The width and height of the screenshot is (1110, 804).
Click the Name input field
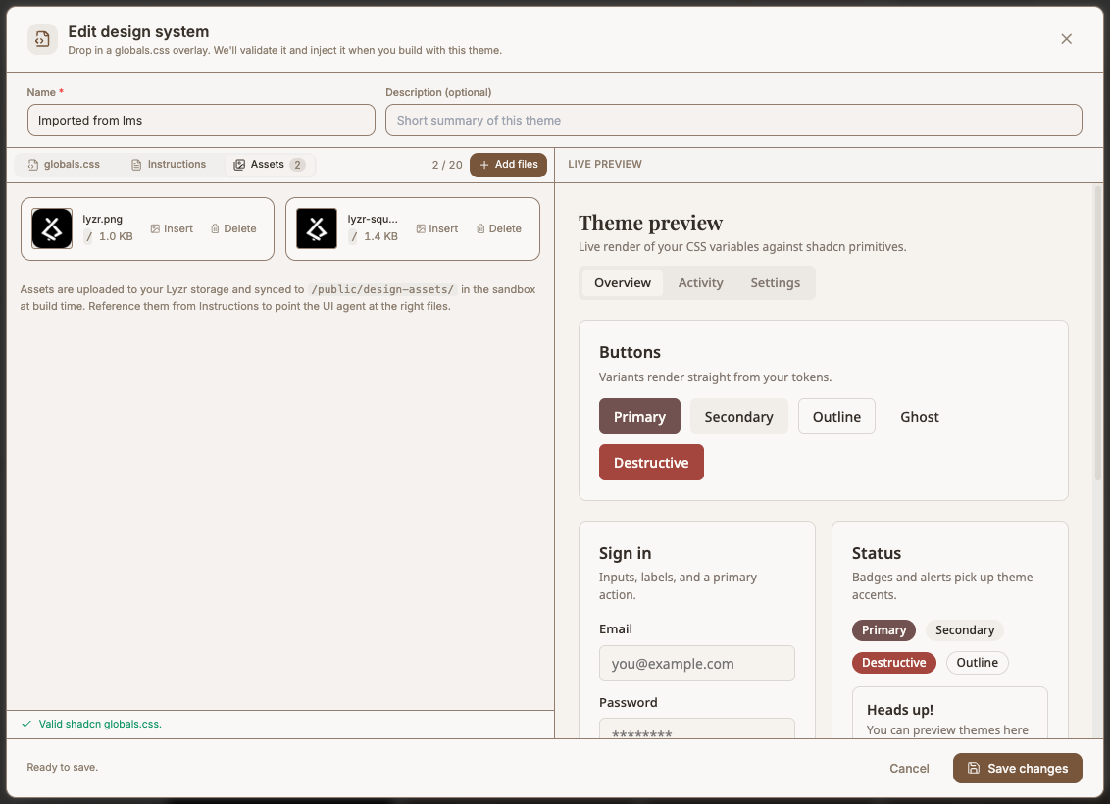[201, 121]
